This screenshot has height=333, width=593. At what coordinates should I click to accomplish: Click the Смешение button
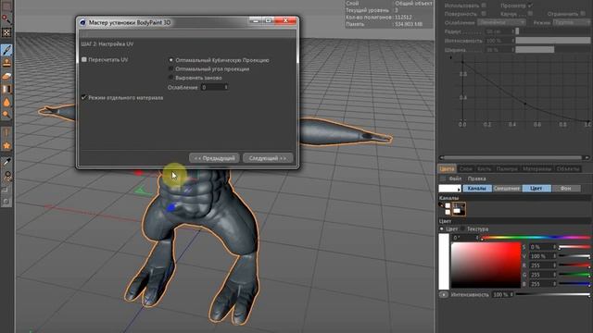tap(507, 188)
